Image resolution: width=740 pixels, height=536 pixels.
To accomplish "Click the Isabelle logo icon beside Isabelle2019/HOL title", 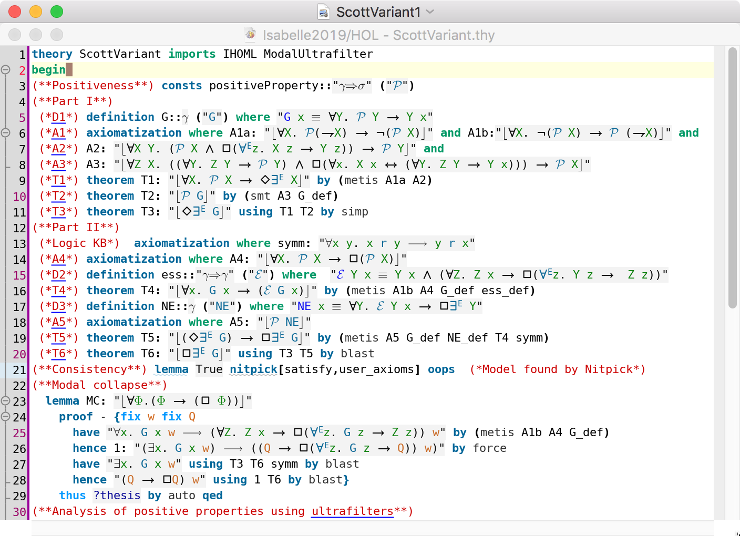I will click(251, 35).
